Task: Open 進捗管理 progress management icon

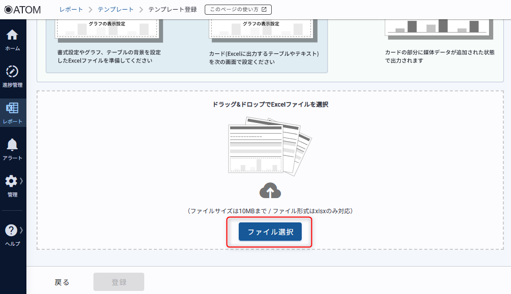Action: point(13,72)
